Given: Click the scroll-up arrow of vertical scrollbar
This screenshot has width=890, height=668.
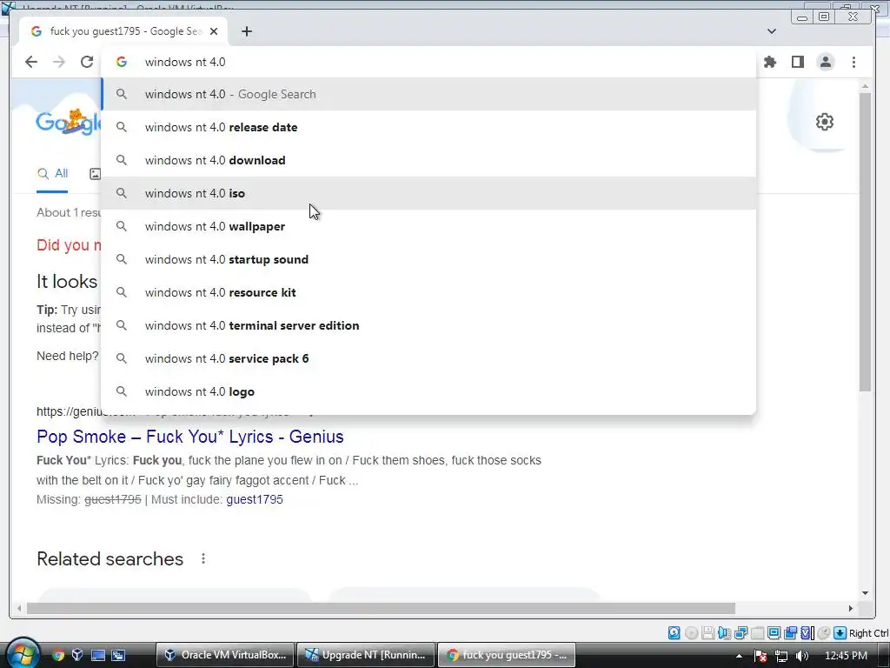Looking at the screenshot, I should [865, 86].
